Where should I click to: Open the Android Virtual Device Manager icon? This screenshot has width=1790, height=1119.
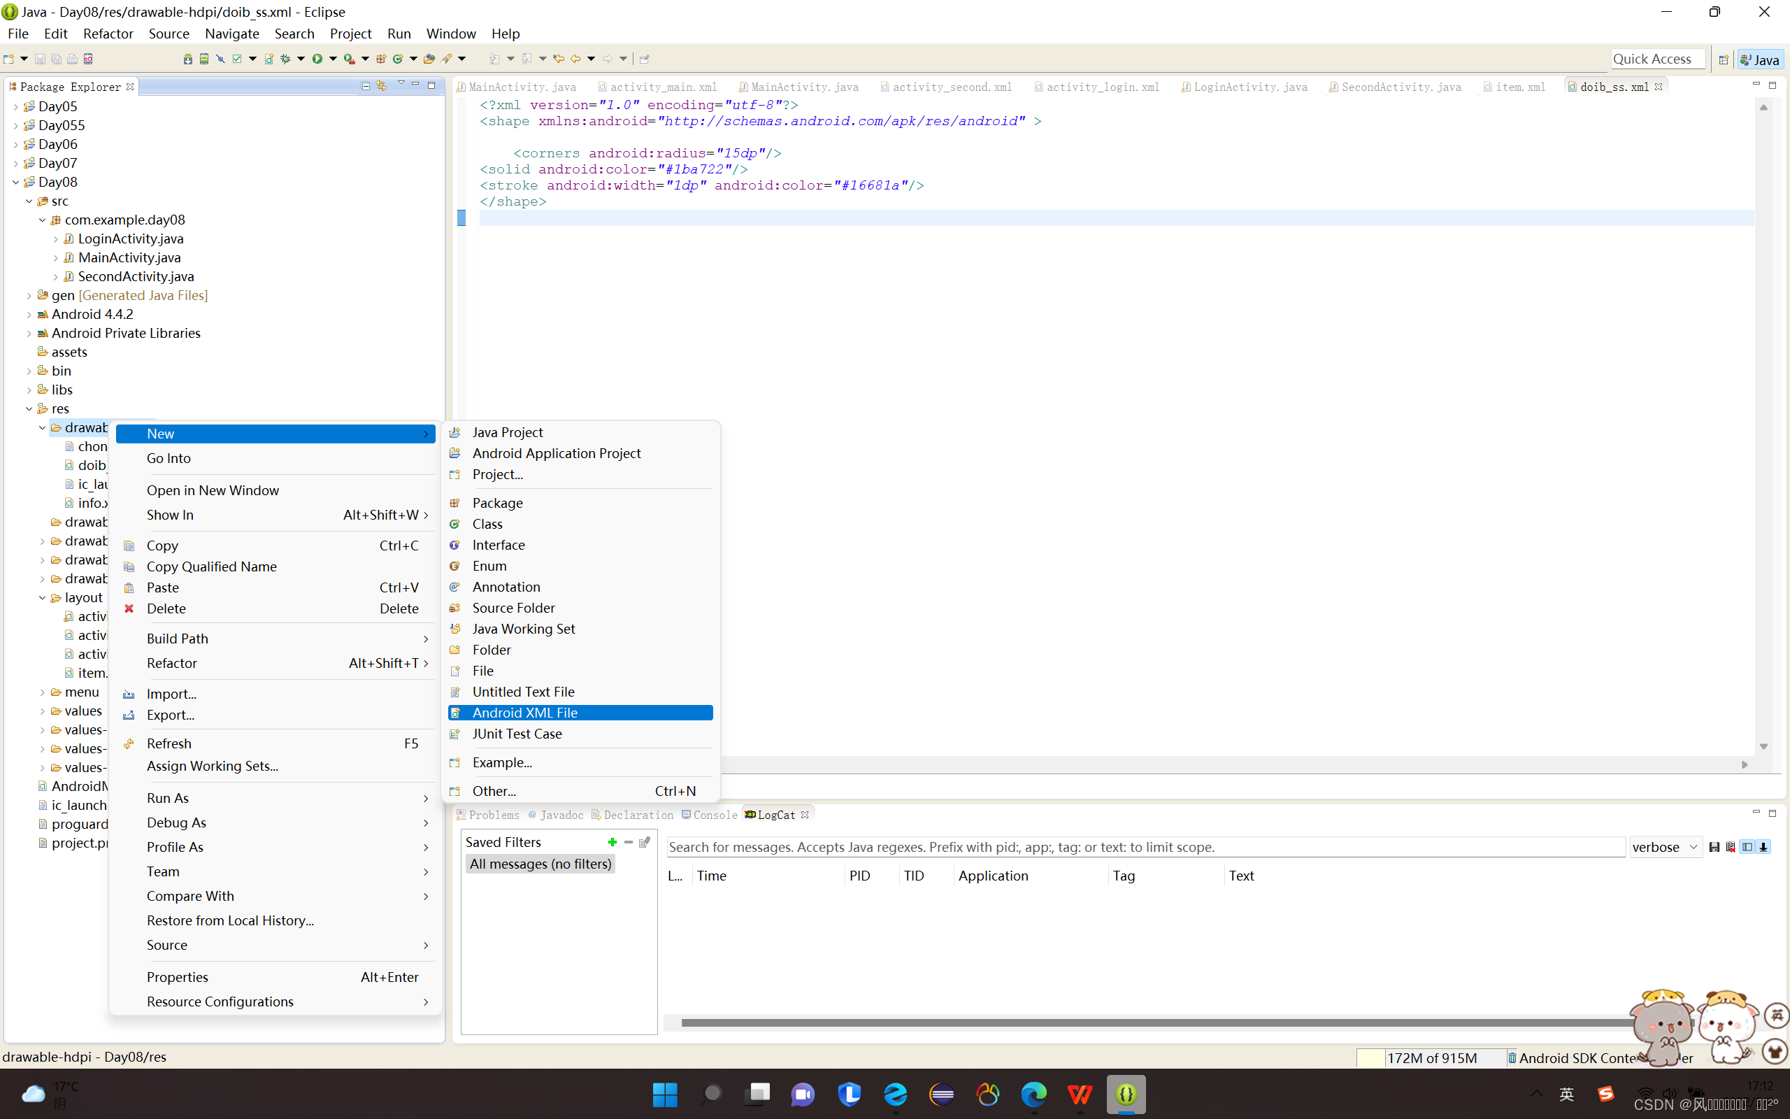pyautogui.click(x=204, y=59)
